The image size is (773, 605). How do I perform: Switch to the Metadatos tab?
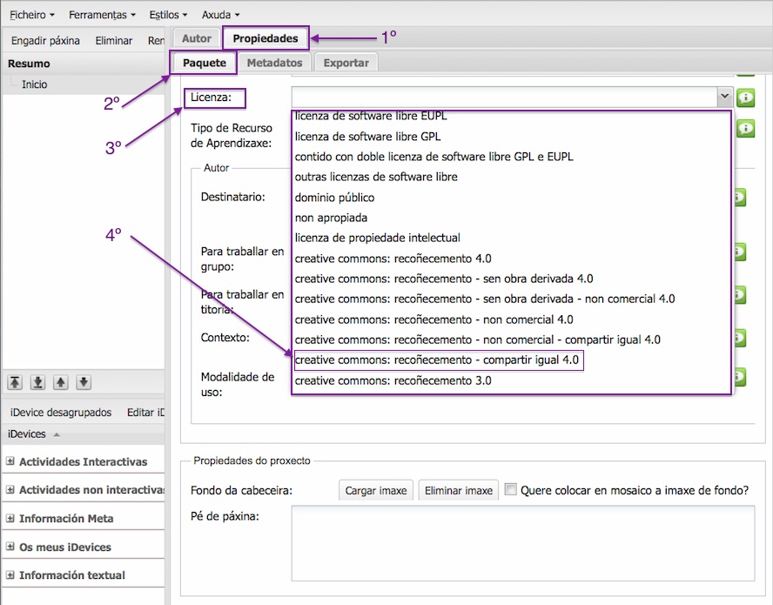[274, 63]
